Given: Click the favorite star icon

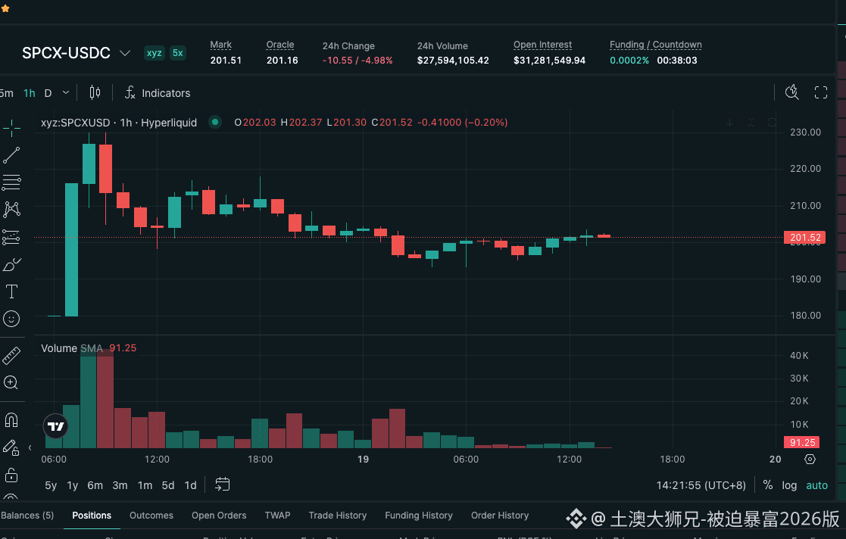Looking at the screenshot, I should point(5,8).
